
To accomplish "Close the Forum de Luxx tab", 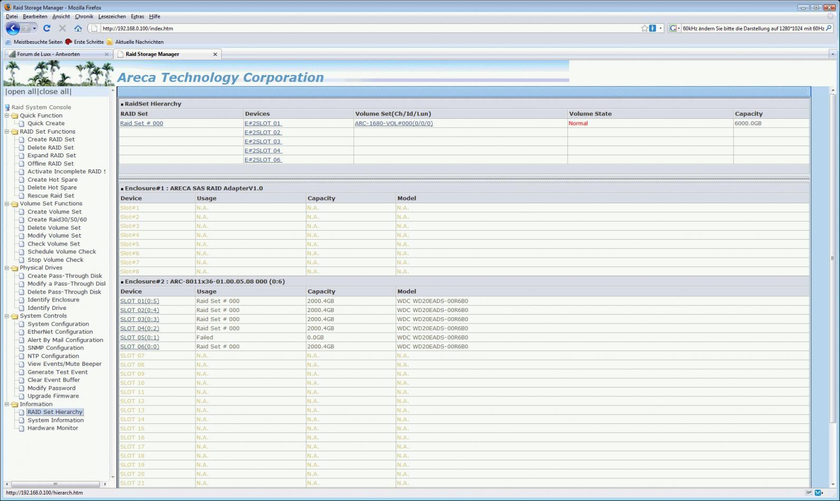I will 107,54.
